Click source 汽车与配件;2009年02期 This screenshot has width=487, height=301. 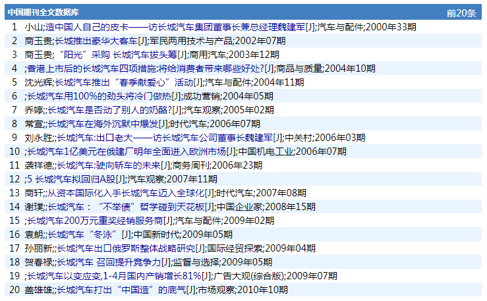click(x=225, y=221)
